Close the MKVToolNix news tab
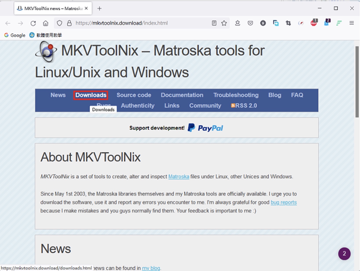362x271 pixels. pos(86,8)
